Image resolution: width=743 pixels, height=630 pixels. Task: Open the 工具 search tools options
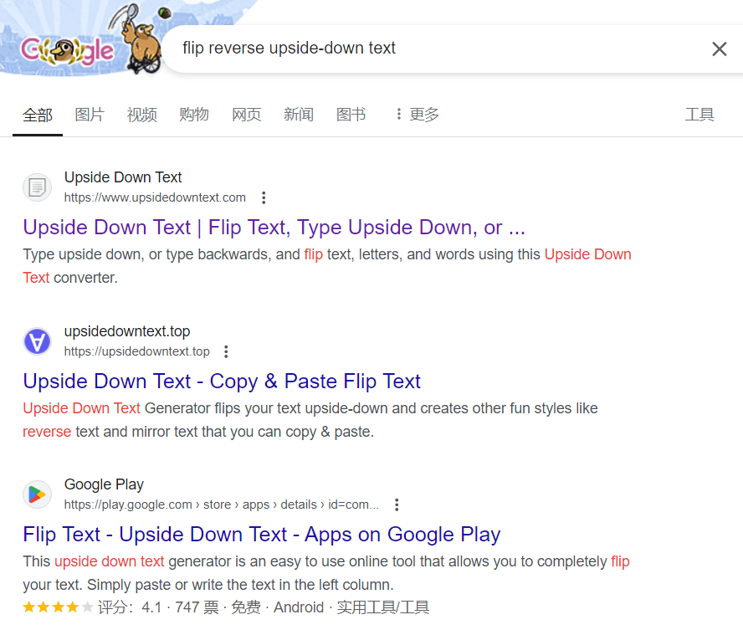pyautogui.click(x=699, y=115)
